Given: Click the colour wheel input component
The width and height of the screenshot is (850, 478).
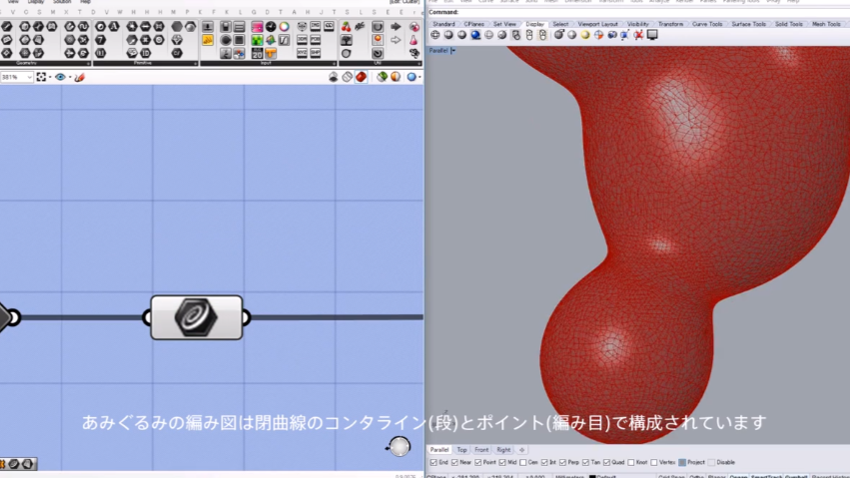Looking at the screenshot, I should tap(285, 27).
